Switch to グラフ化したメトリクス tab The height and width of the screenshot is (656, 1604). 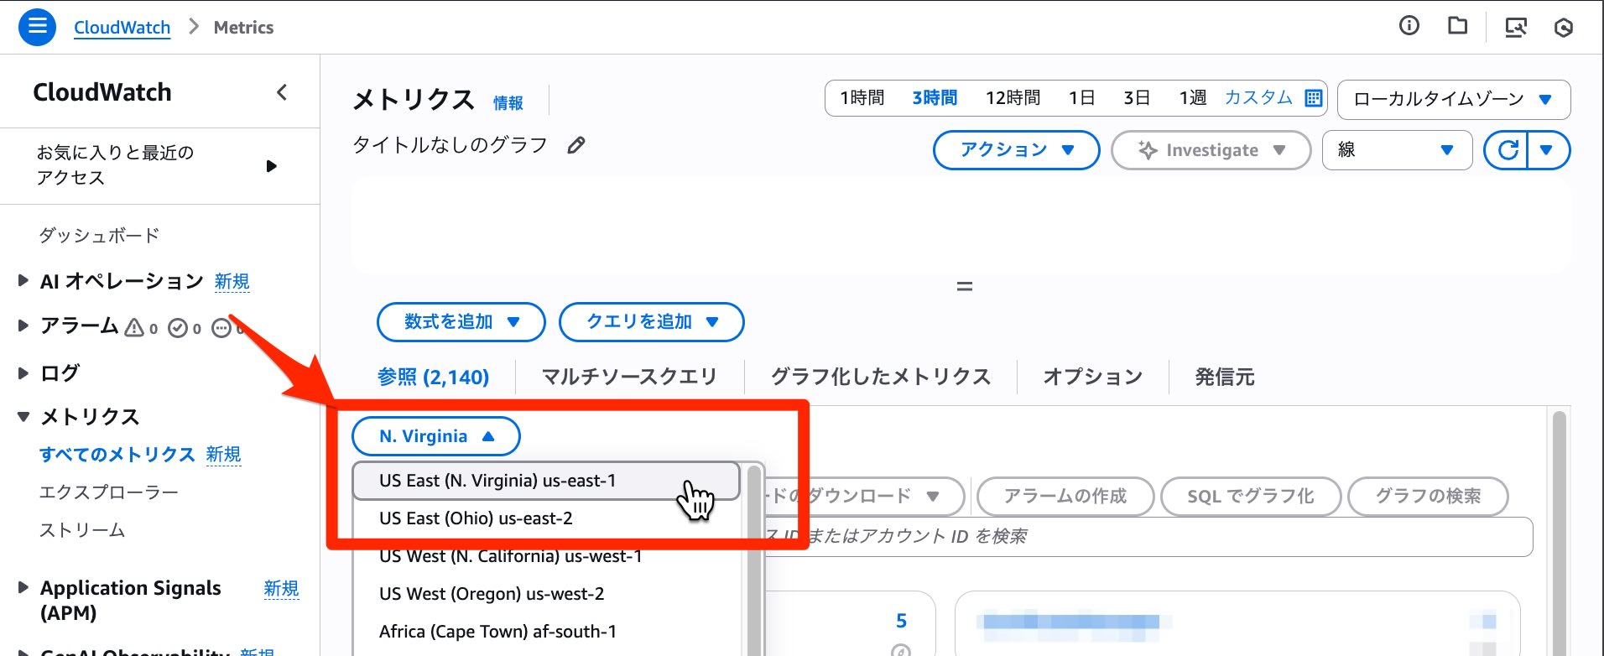[881, 377]
